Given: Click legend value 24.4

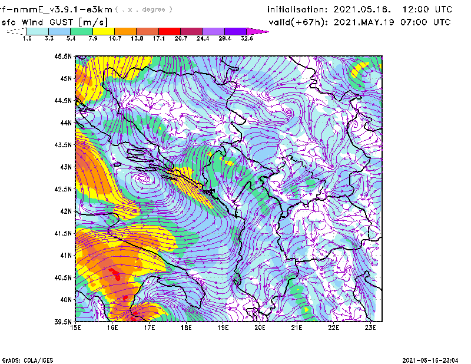Looking at the screenshot, I should point(203,38).
